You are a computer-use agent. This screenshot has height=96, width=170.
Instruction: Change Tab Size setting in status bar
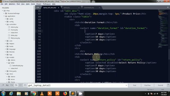pos(150,90)
